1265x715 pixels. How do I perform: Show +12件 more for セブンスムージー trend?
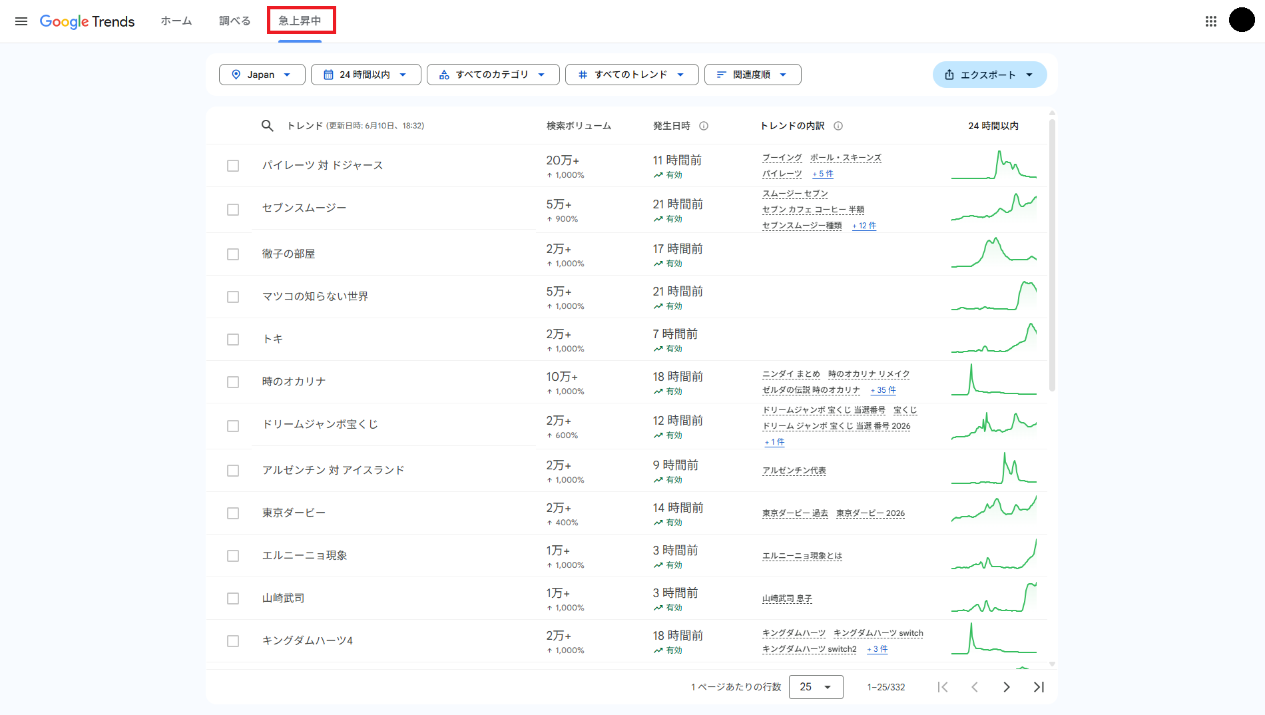(x=864, y=226)
